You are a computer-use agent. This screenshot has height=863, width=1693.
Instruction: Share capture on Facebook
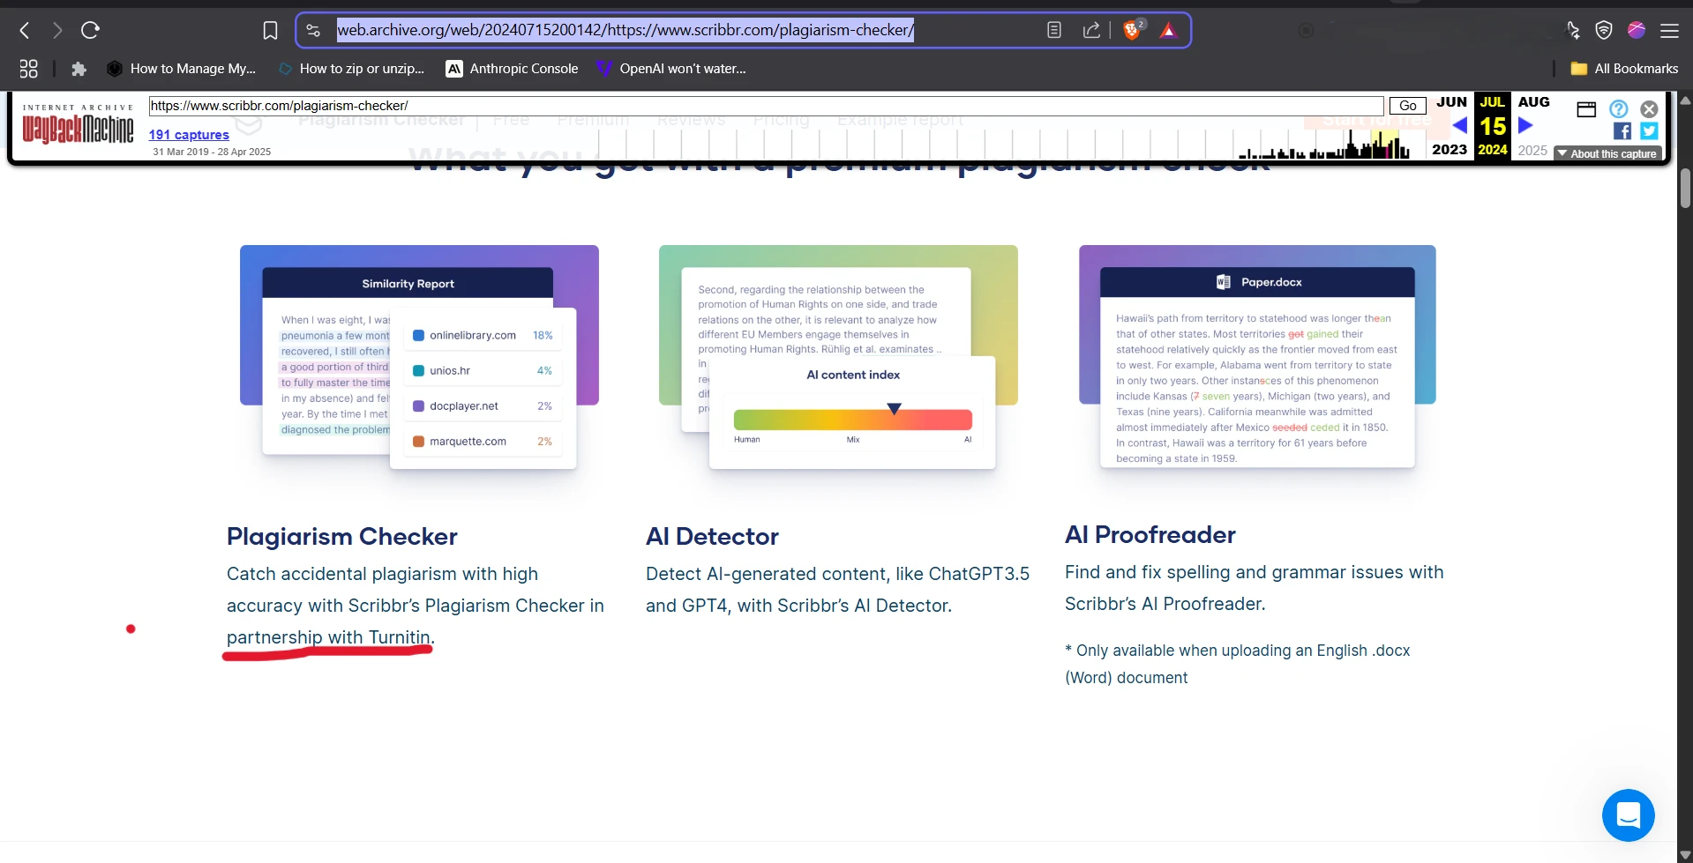[1622, 131]
